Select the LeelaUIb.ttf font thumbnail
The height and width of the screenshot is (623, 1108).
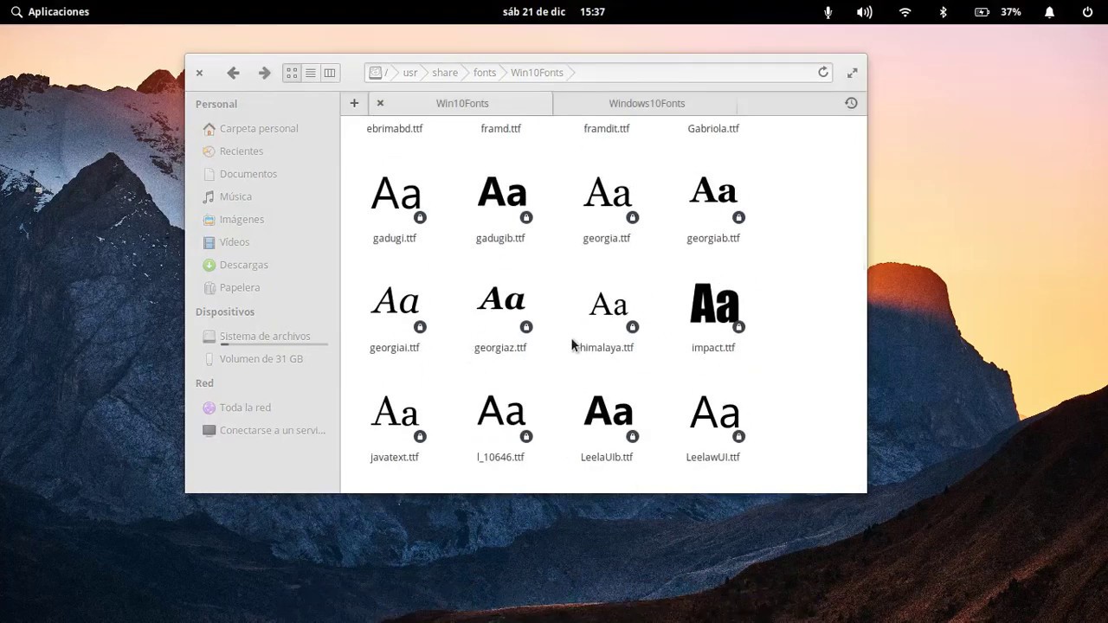pyautogui.click(x=609, y=414)
